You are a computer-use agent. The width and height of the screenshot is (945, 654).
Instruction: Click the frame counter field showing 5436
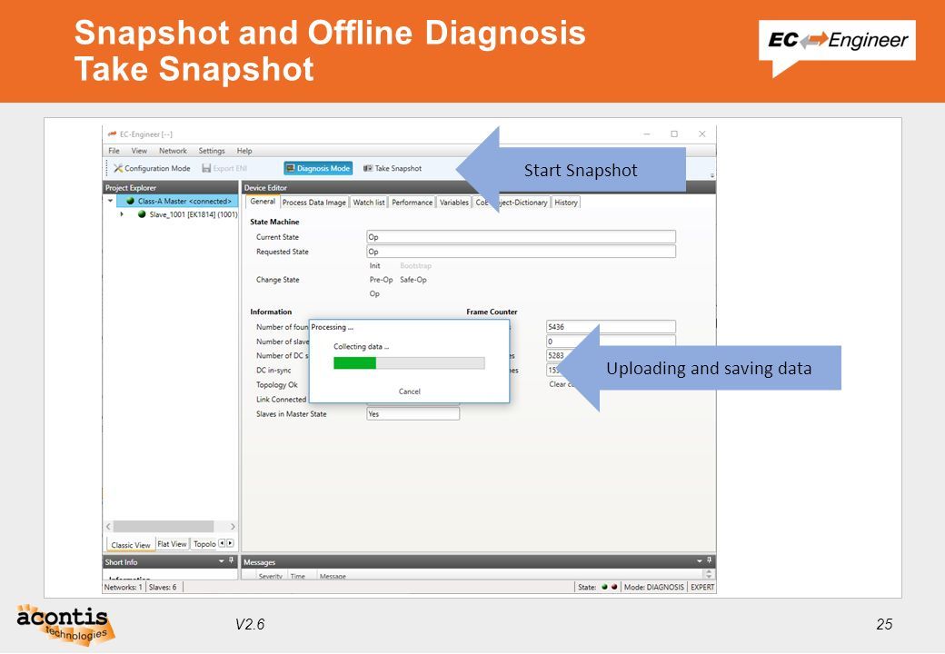[x=612, y=326]
